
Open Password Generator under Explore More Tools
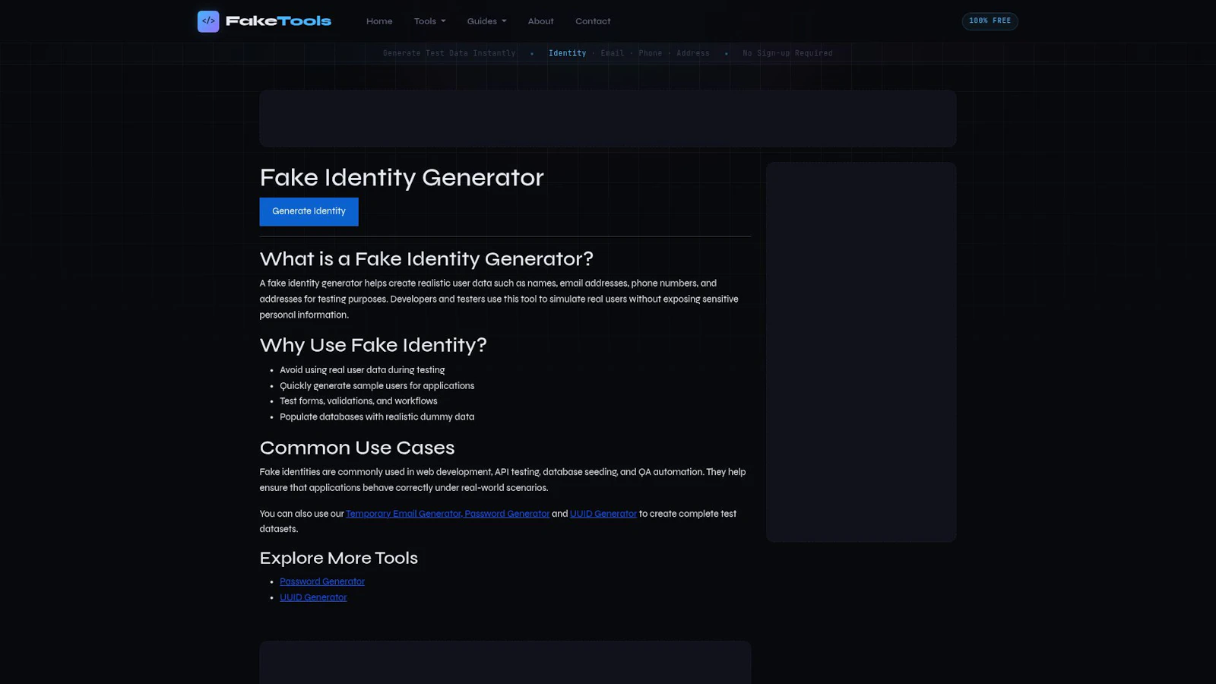322,581
